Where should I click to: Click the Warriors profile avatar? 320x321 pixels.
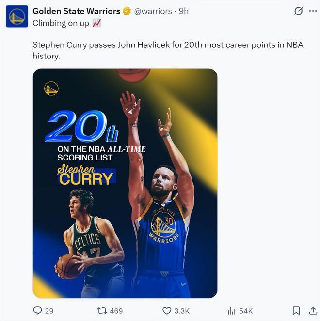pos(16,16)
